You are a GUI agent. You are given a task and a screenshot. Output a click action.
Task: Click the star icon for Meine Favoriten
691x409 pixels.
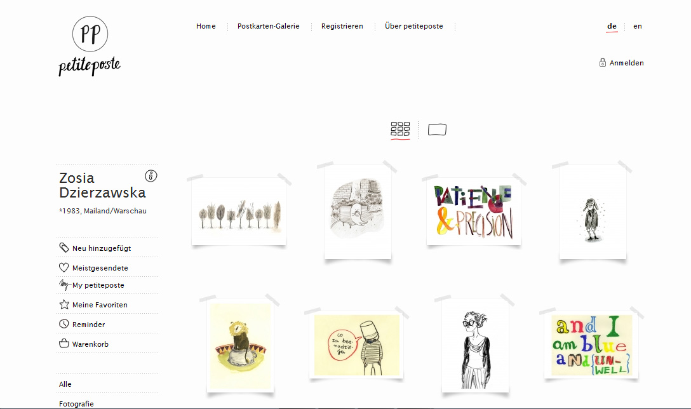click(x=64, y=304)
